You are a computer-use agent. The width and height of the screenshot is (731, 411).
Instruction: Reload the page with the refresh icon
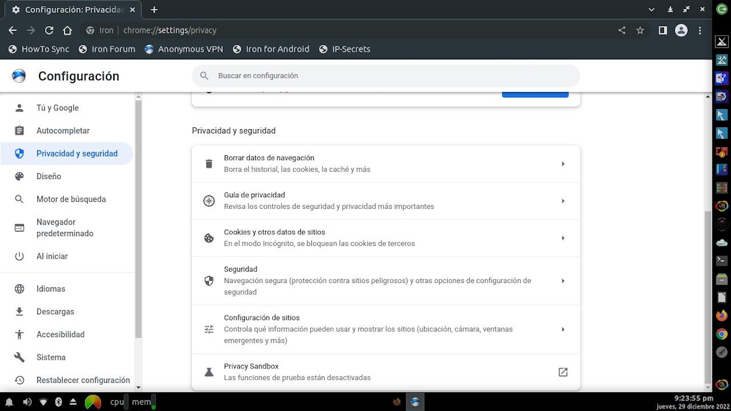[49, 30]
